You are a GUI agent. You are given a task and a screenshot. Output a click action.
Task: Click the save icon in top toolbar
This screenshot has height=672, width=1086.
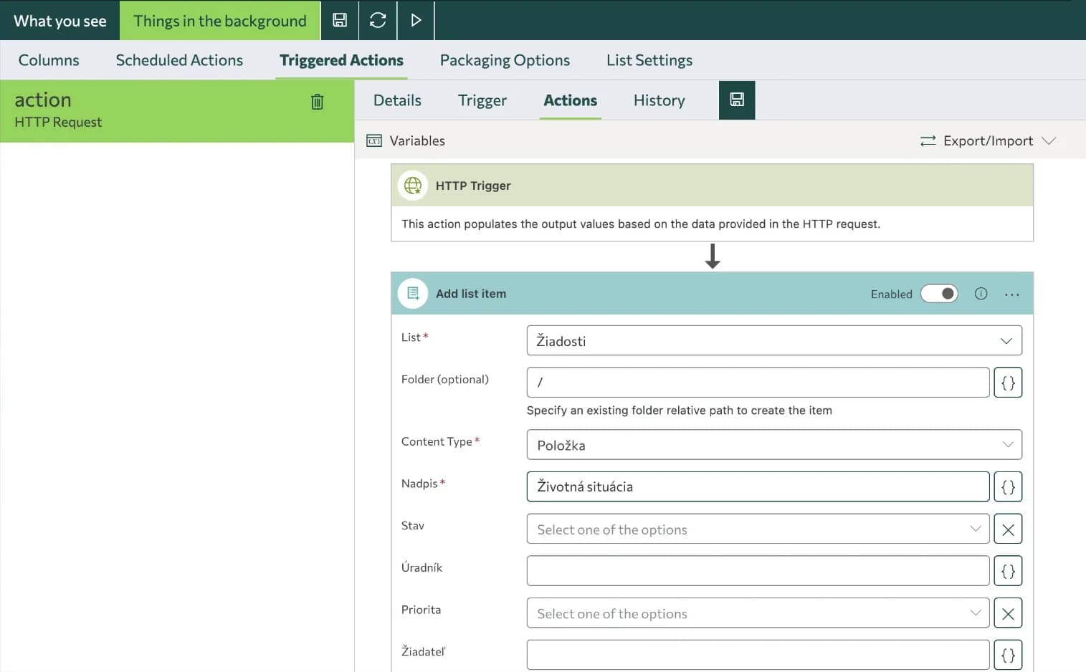(340, 20)
